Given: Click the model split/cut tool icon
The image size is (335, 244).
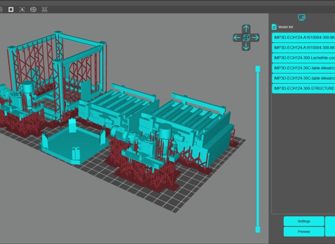Looking at the screenshot, I should [33, 9].
